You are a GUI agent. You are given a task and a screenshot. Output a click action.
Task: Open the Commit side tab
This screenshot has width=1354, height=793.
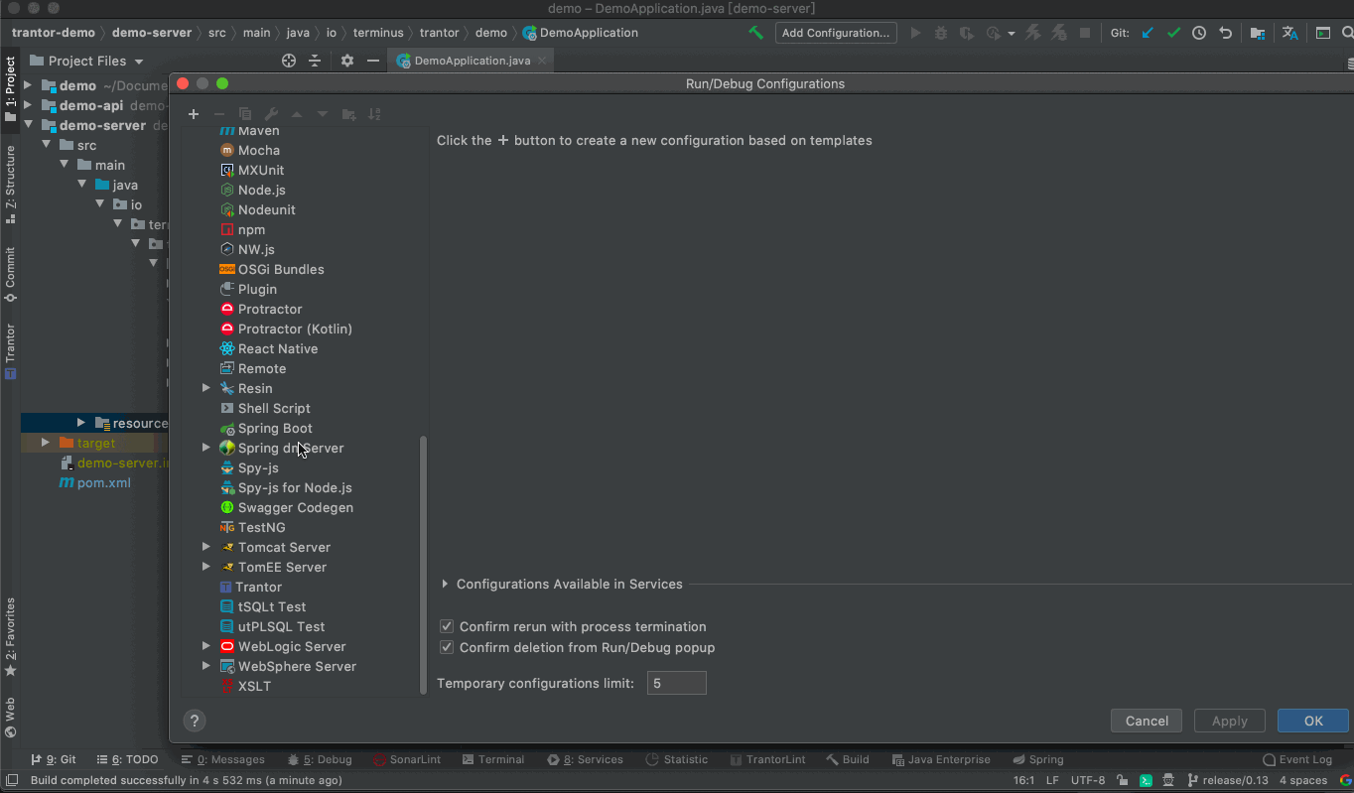tap(10, 275)
